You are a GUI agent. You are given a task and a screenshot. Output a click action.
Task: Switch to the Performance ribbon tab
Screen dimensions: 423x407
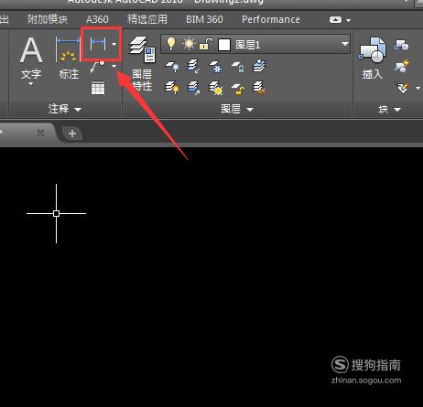coord(271,19)
